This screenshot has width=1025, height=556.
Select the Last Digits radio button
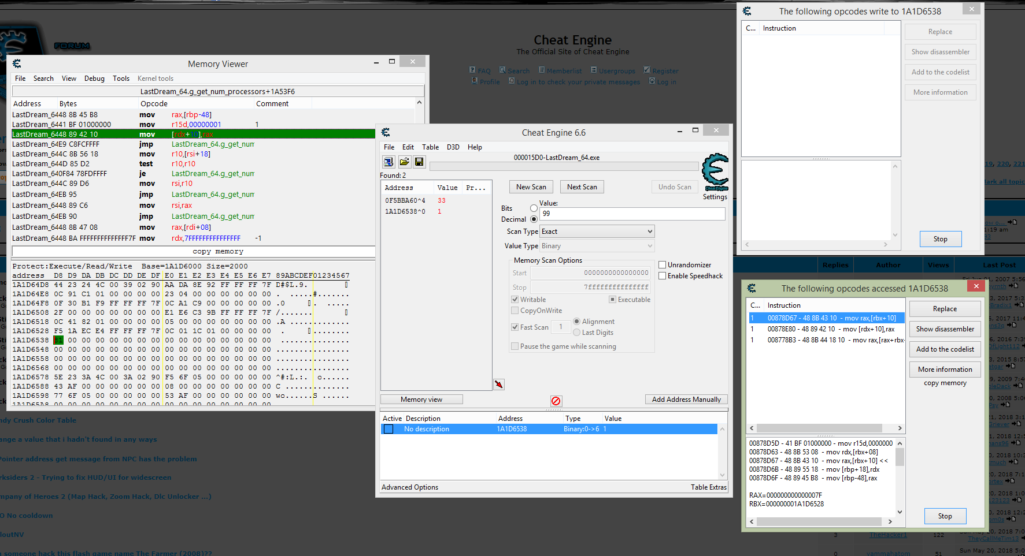[576, 333]
